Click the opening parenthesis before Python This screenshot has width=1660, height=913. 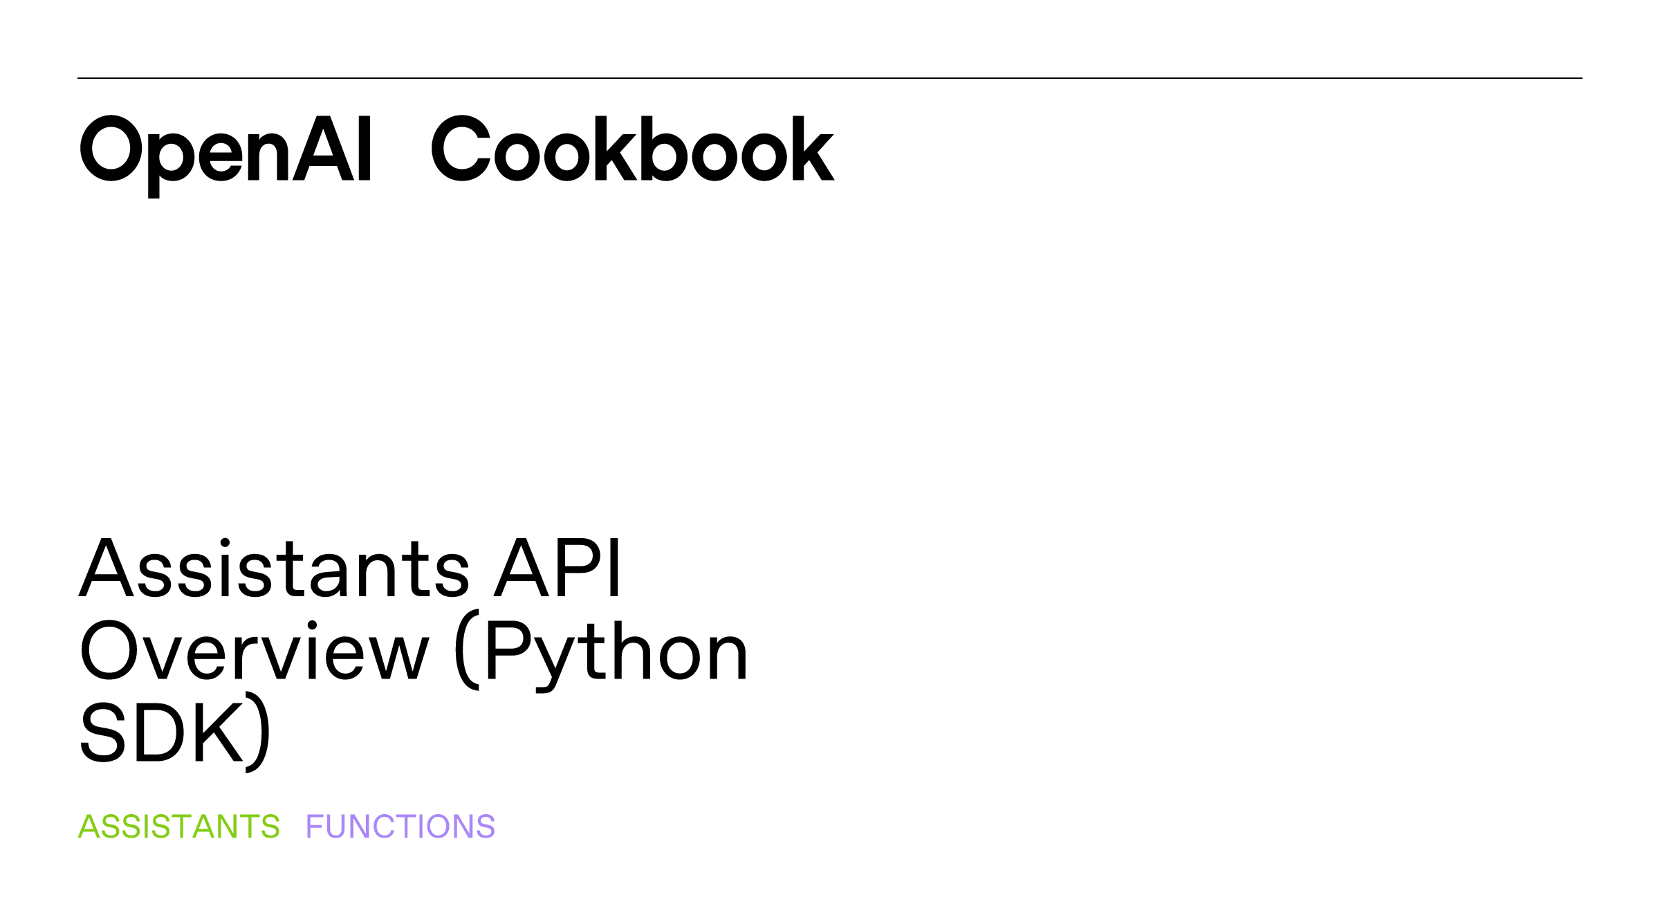click(467, 649)
